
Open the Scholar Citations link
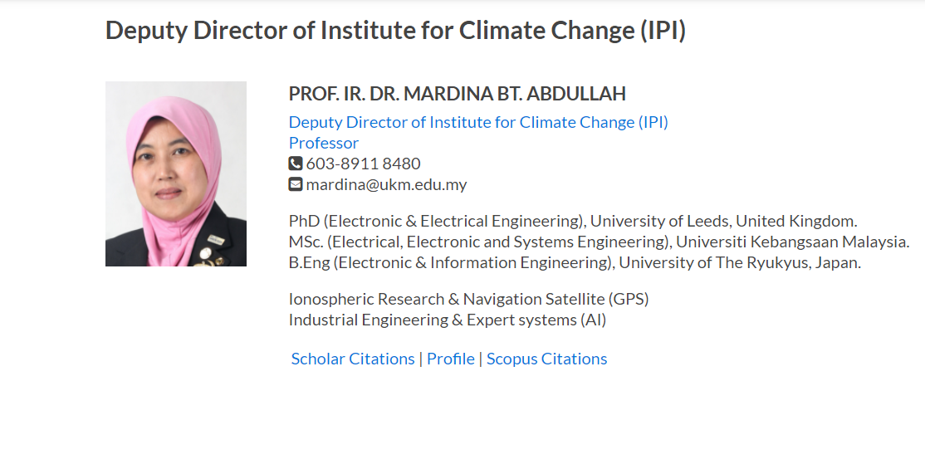[353, 359]
